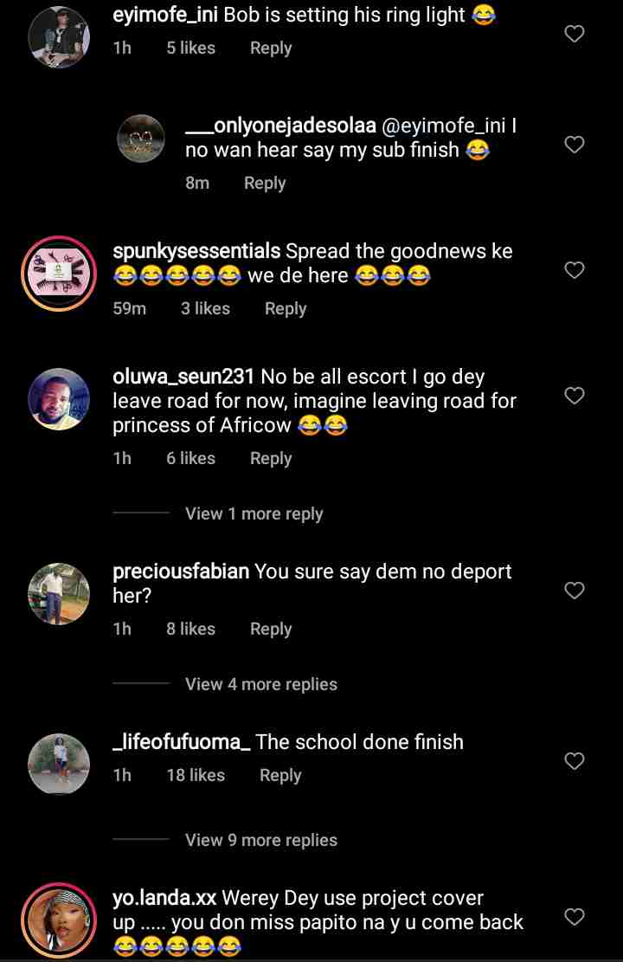This screenshot has width=623, height=962.
Task: Open @eyimofe_ini mention link
Action: tap(443, 126)
